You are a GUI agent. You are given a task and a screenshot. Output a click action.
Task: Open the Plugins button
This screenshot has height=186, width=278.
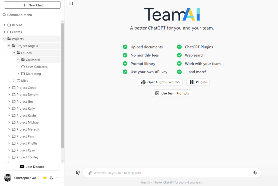click(x=198, y=82)
